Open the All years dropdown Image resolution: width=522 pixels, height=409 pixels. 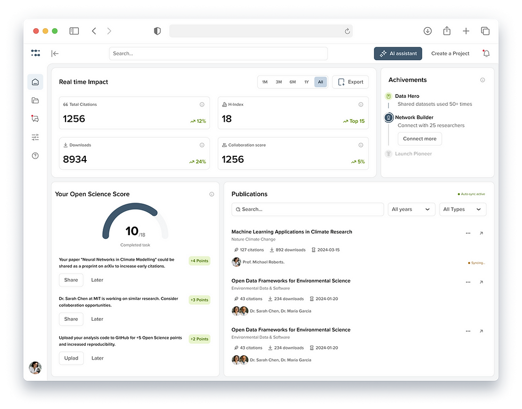click(411, 209)
